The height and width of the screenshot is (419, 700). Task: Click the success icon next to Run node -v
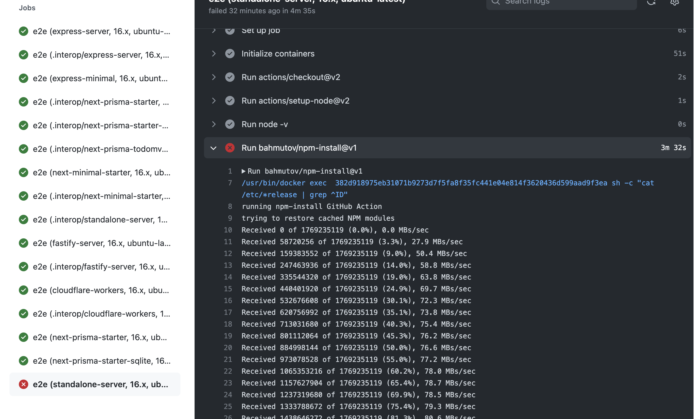point(230,124)
